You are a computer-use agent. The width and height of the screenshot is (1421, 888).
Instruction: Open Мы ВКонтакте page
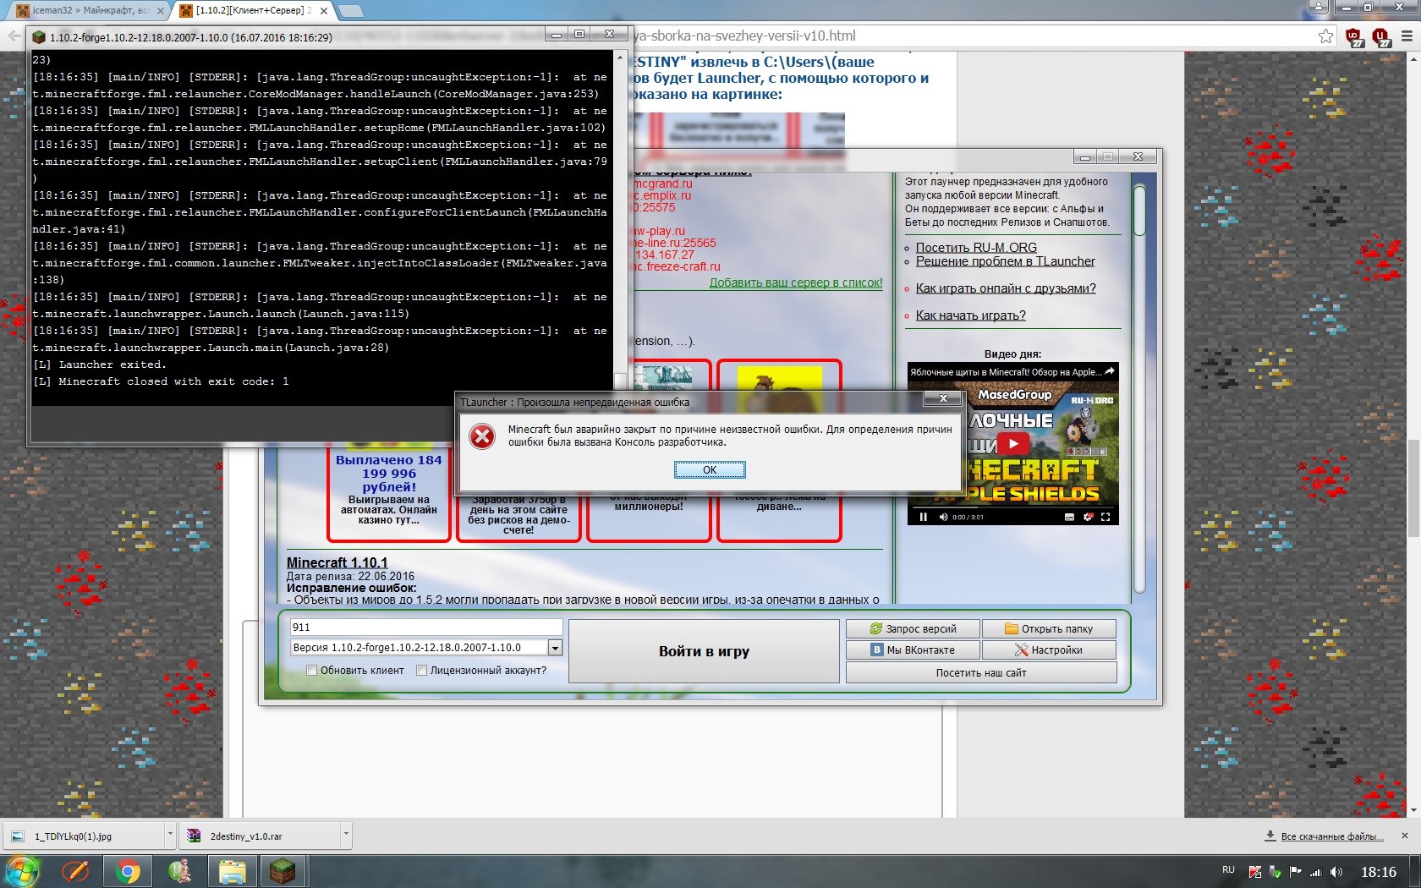pos(913,650)
